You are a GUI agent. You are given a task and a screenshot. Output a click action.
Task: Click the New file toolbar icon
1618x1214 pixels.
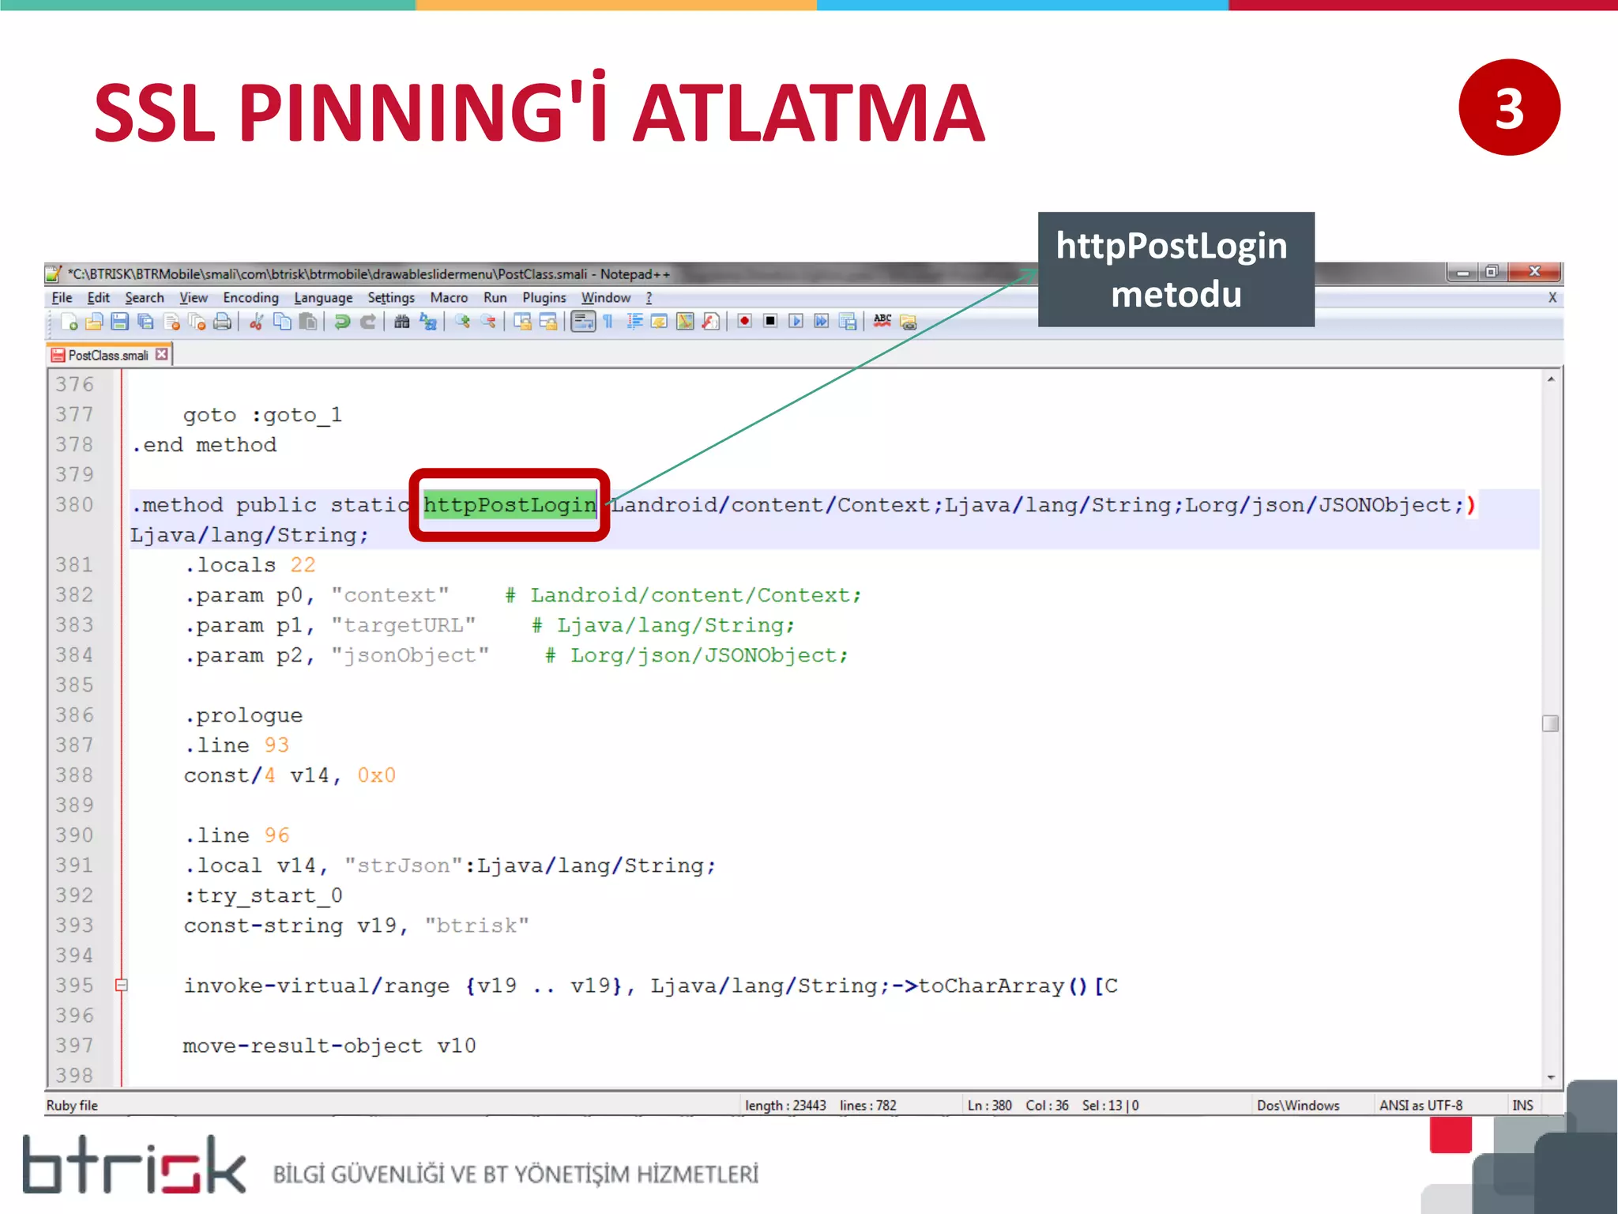click(x=70, y=322)
